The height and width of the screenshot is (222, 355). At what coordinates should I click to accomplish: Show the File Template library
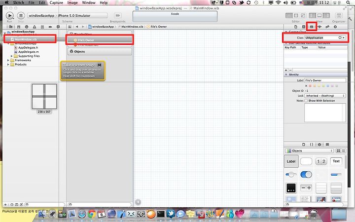tap(304, 145)
